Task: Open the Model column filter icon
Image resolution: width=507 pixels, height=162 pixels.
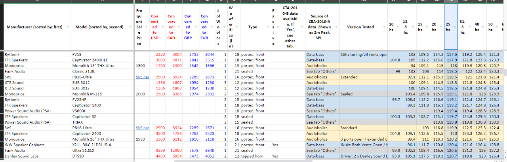Action: click(x=130, y=27)
